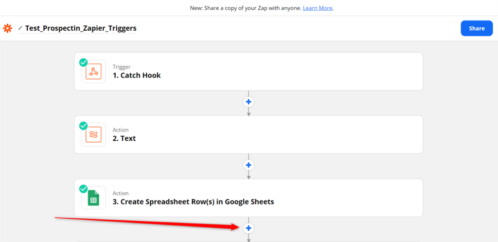Edit the Test_Prospectin_Zapier_Triggers name field
Image resolution: width=498 pixels, height=242 pixels.
81,28
